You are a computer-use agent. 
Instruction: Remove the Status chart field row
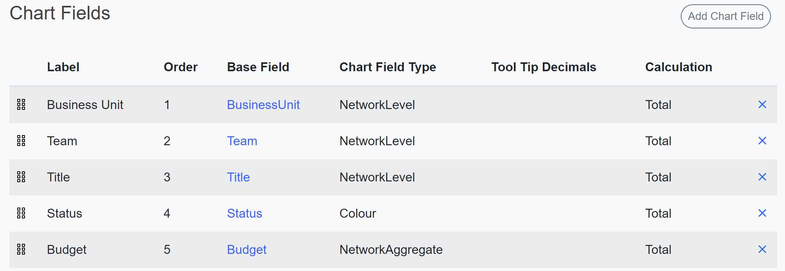coord(762,213)
